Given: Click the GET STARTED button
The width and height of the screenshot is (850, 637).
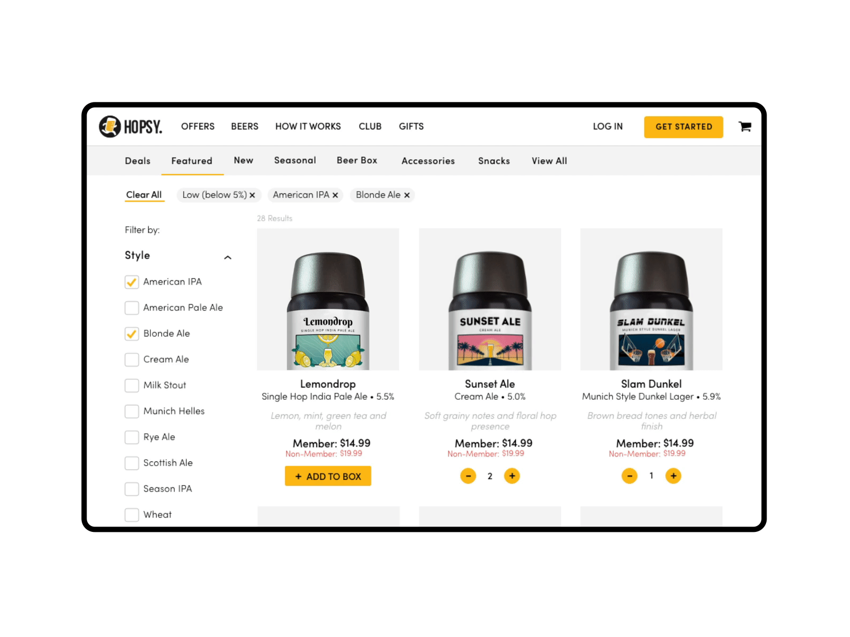Looking at the screenshot, I should click(684, 127).
